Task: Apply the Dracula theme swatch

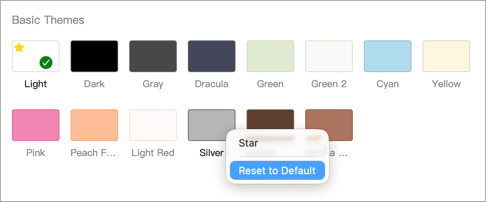Action: tap(212, 56)
